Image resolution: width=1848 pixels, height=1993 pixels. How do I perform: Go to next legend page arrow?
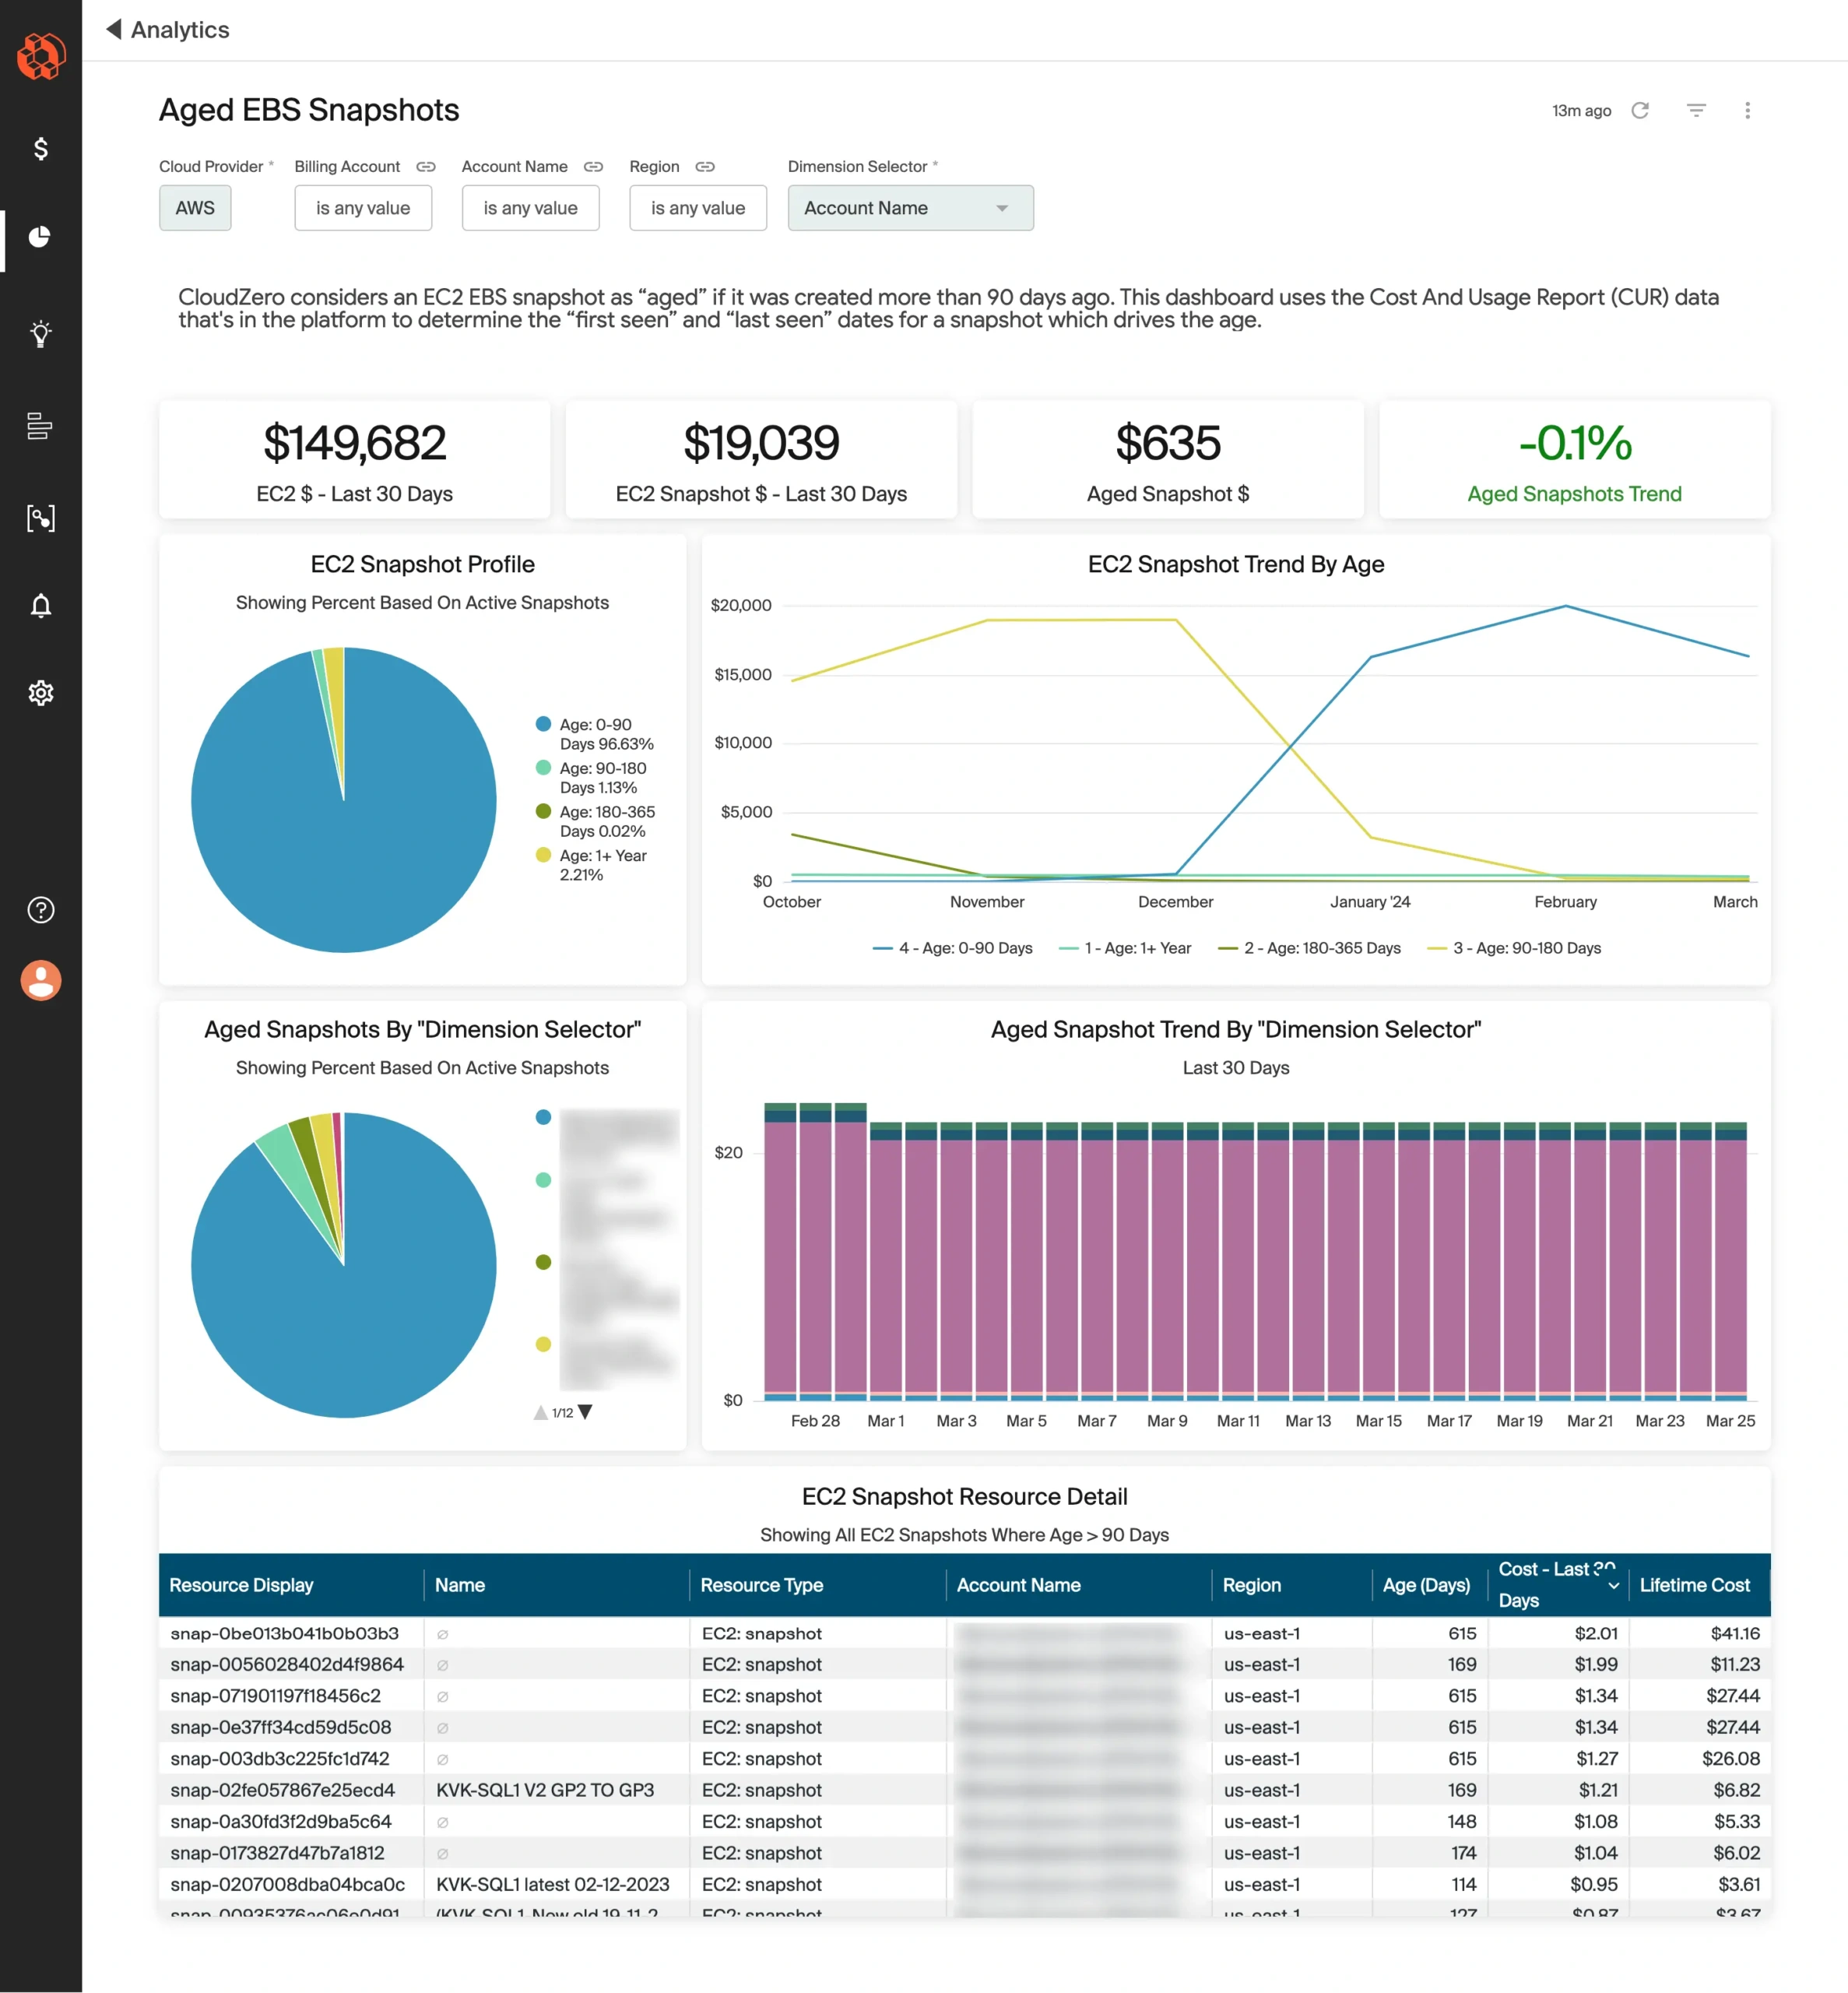pyautogui.click(x=586, y=1412)
